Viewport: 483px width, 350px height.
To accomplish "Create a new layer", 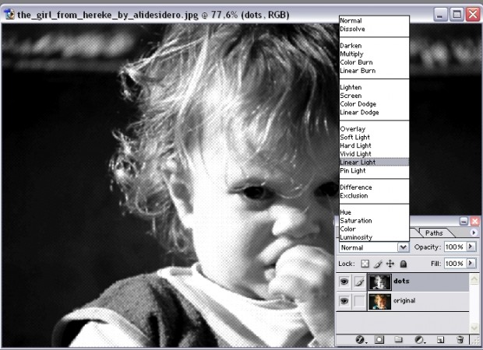I will (x=440, y=340).
